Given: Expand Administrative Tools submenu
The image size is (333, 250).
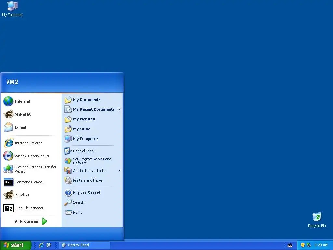Looking at the screenshot, I should point(93,171).
